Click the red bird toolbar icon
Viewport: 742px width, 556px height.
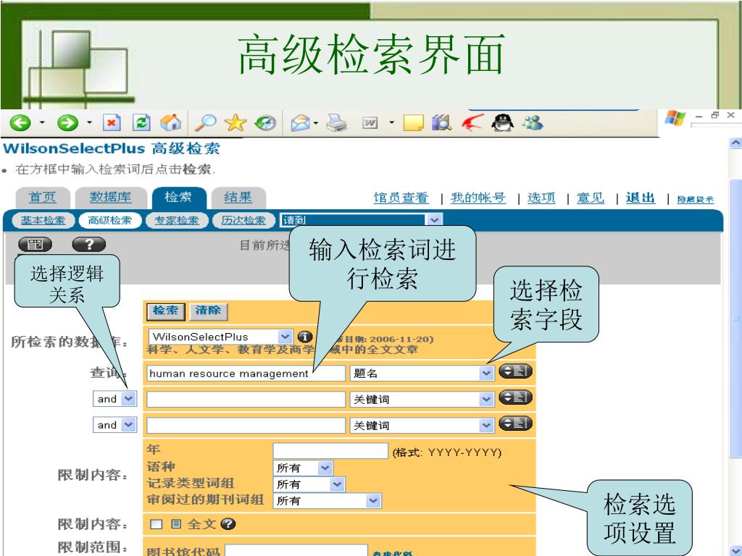point(472,123)
